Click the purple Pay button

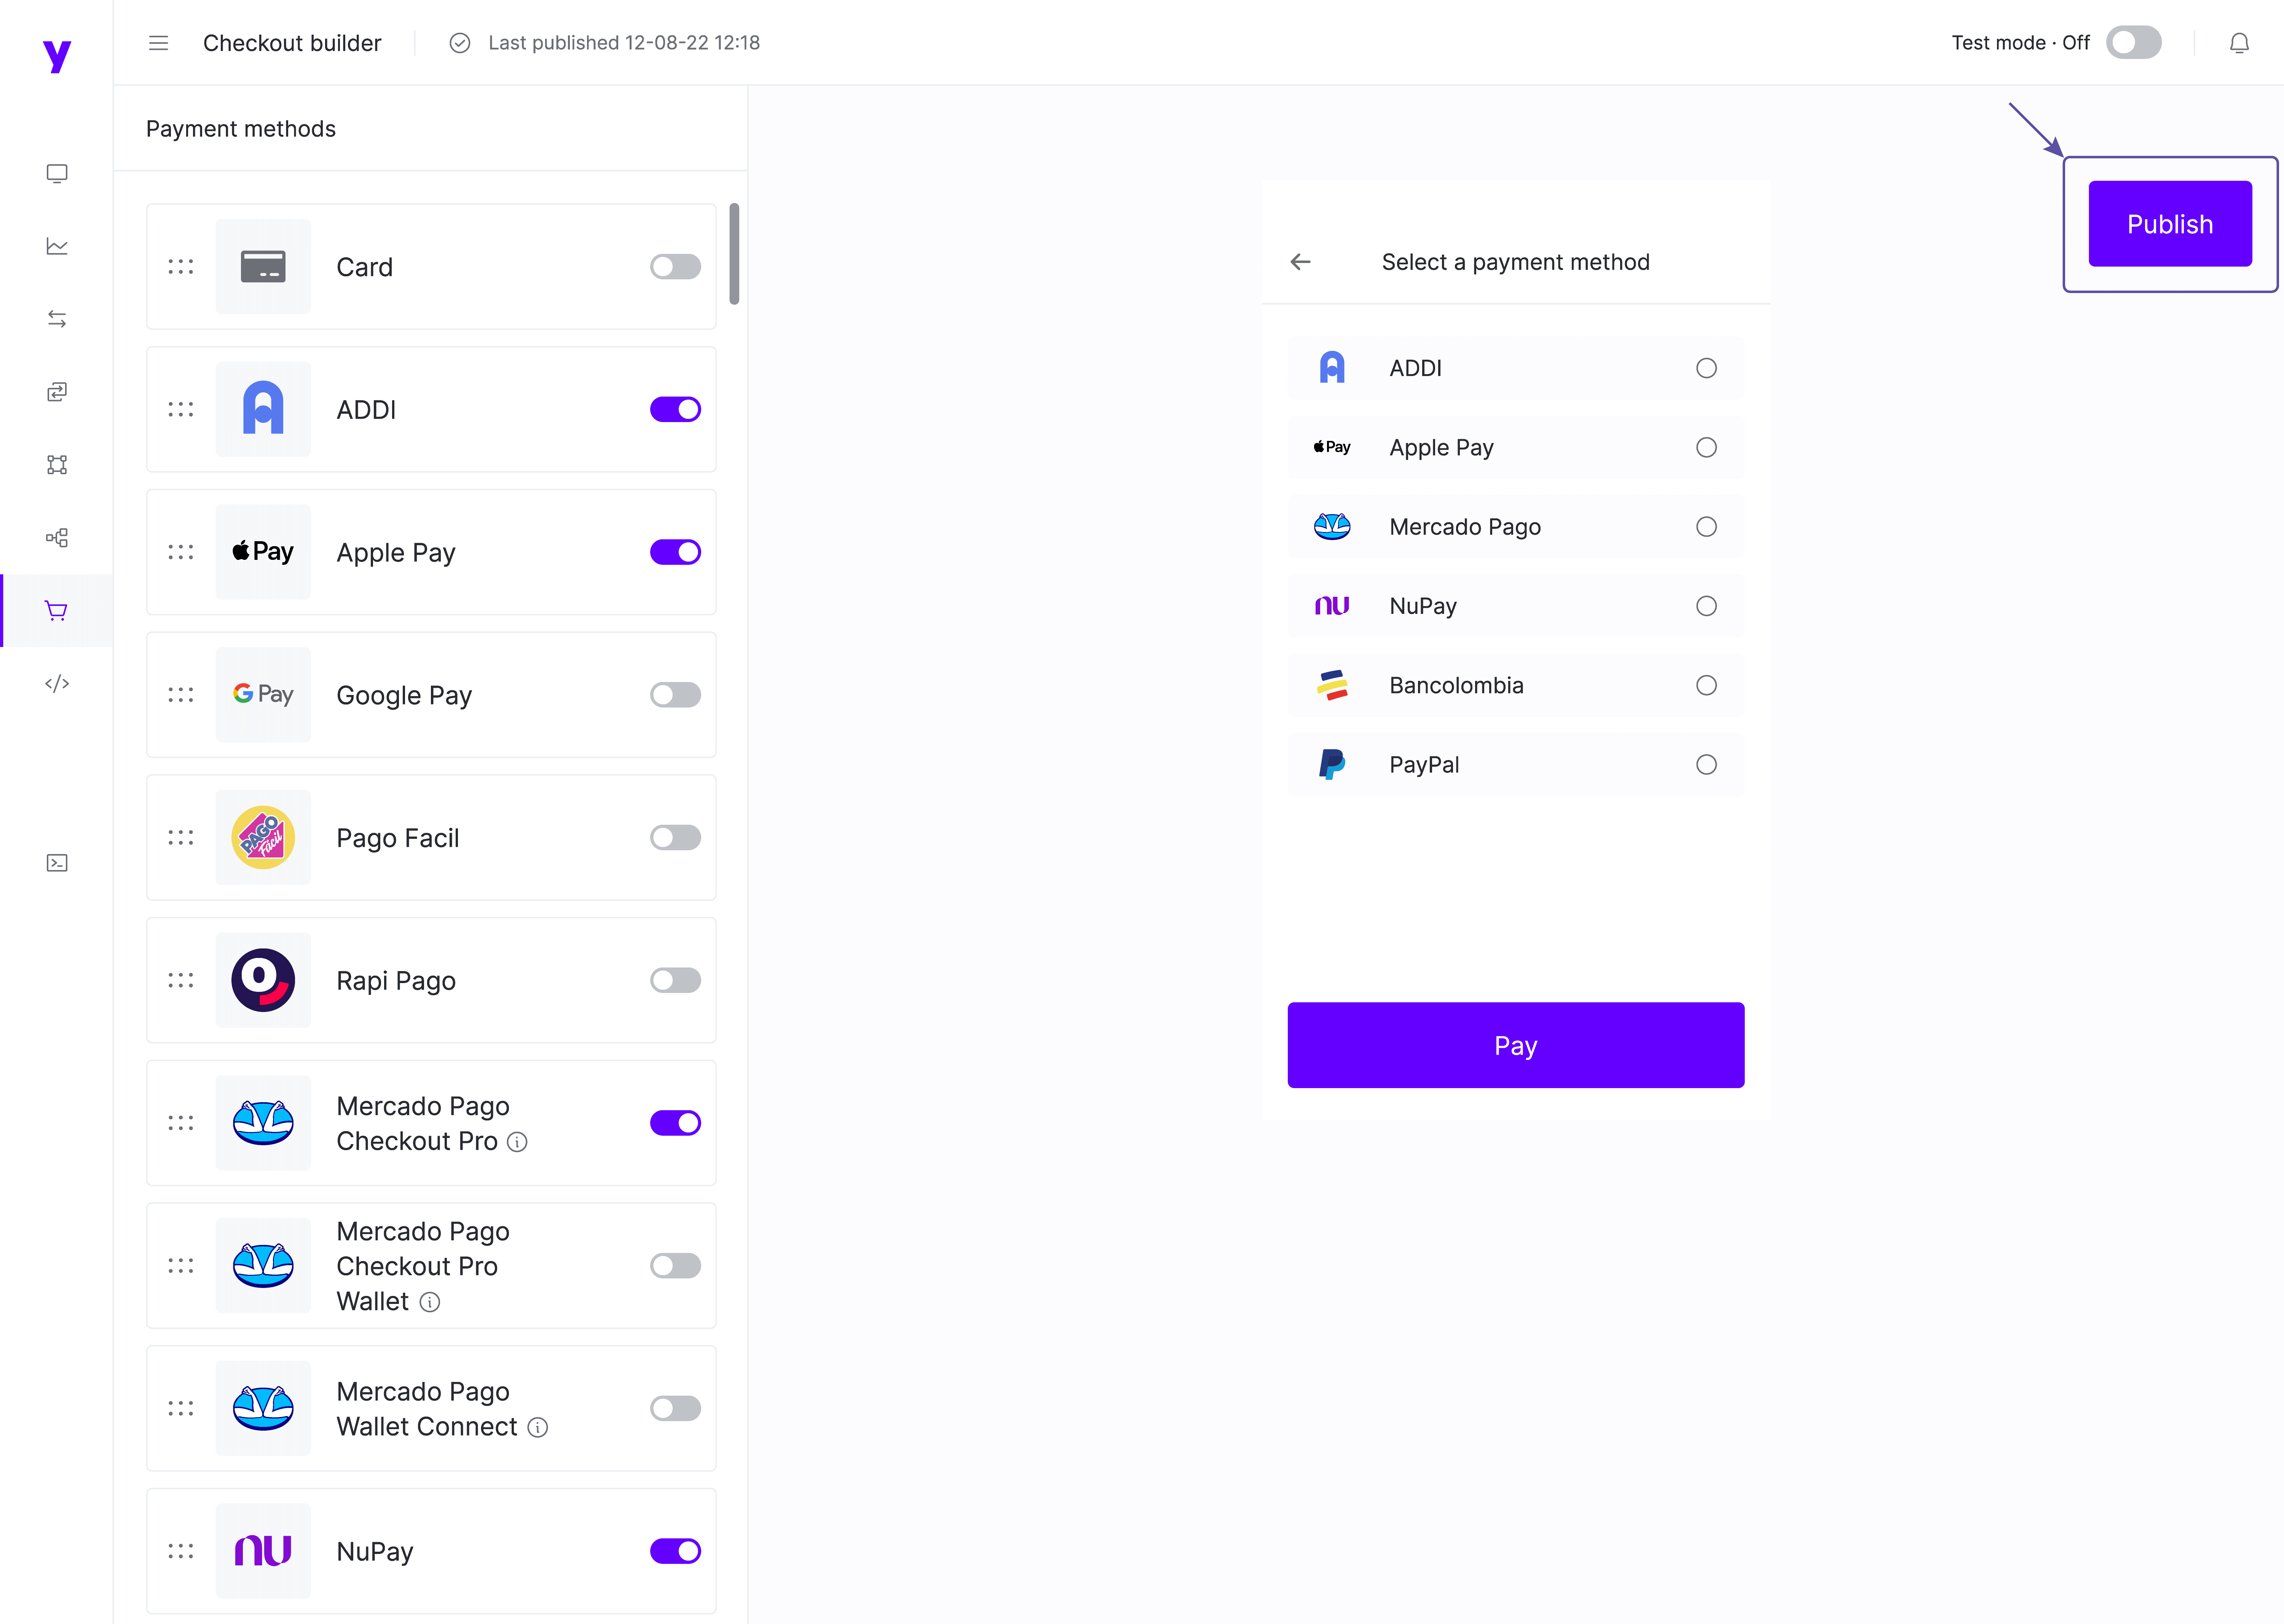click(x=1515, y=1045)
